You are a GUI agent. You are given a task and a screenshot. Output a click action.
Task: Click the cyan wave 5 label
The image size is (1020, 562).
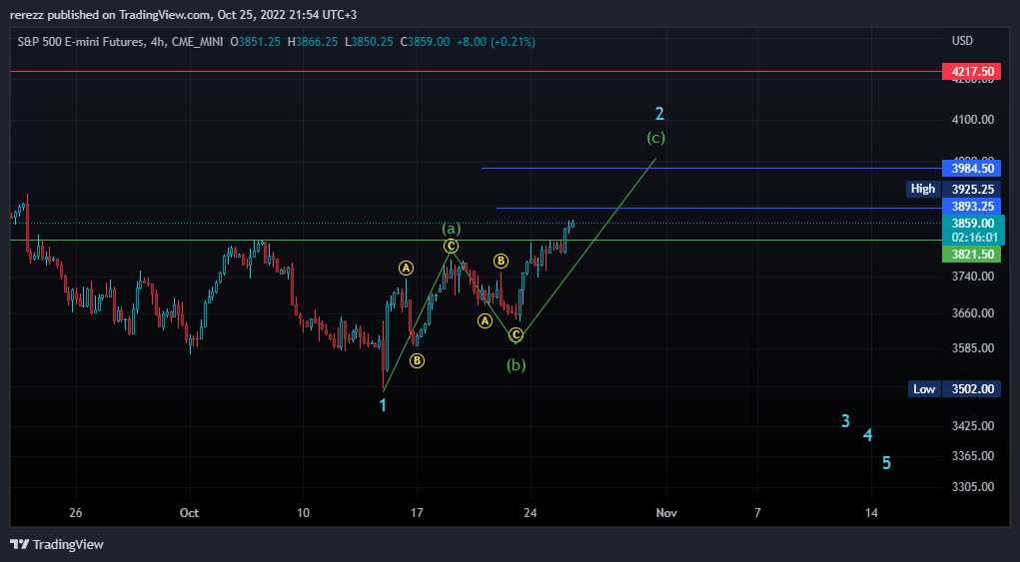pos(887,463)
